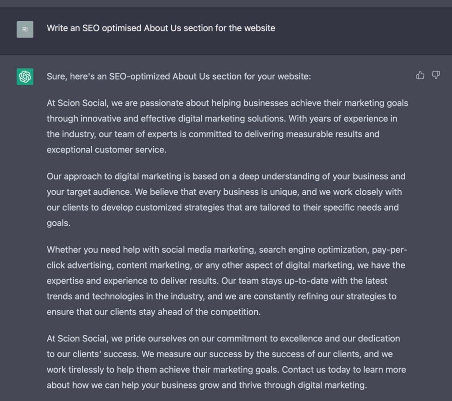Image resolution: width=452 pixels, height=401 pixels.
Task: Click the thumbs up icon on the response
Action: [x=420, y=75]
